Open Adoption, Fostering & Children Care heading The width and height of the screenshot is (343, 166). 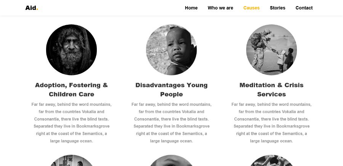[71, 89]
